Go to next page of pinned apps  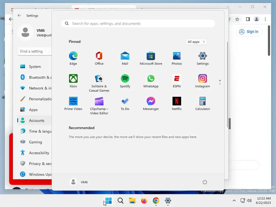(x=220, y=84)
